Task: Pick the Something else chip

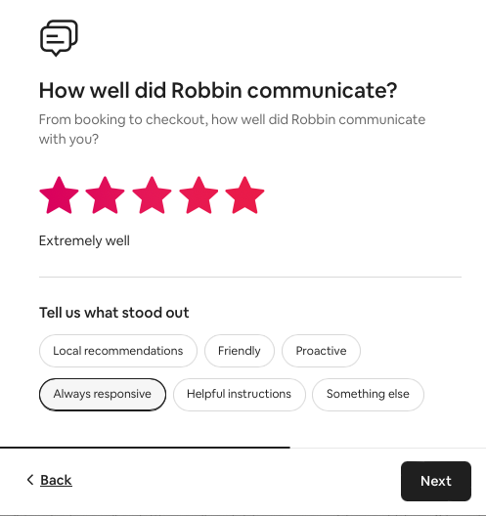Action: pos(368,394)
